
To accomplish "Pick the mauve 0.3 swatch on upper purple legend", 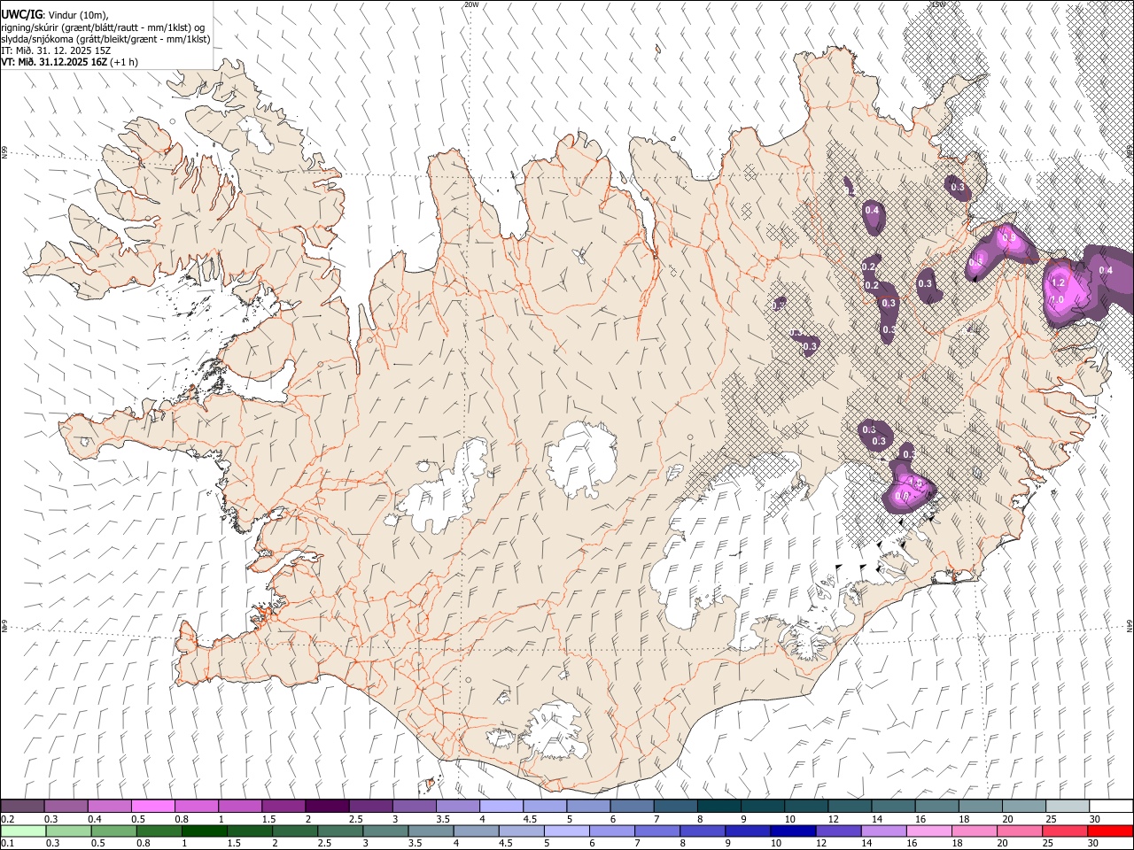I will click(x=66, y=807).
